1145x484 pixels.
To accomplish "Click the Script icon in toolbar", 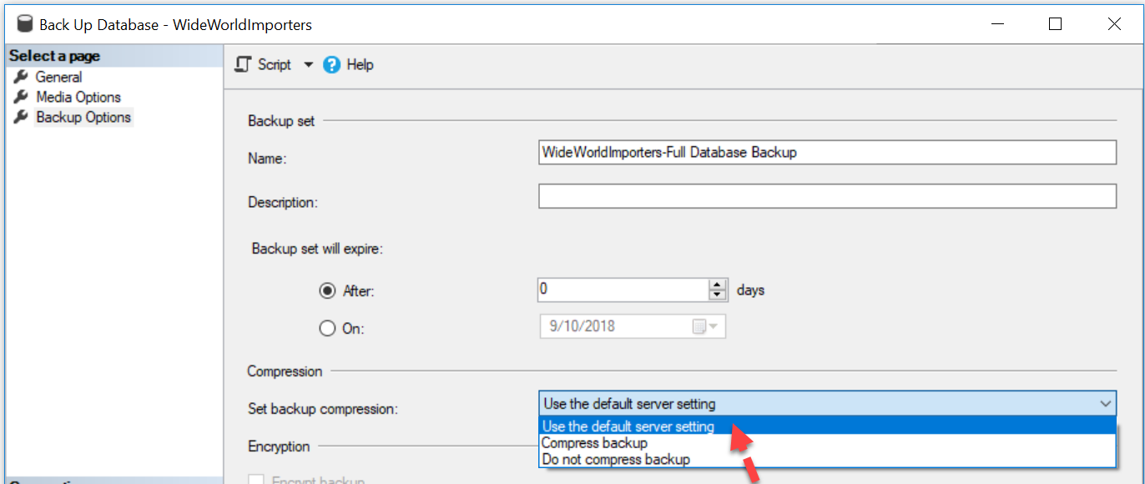I will 243,64.
